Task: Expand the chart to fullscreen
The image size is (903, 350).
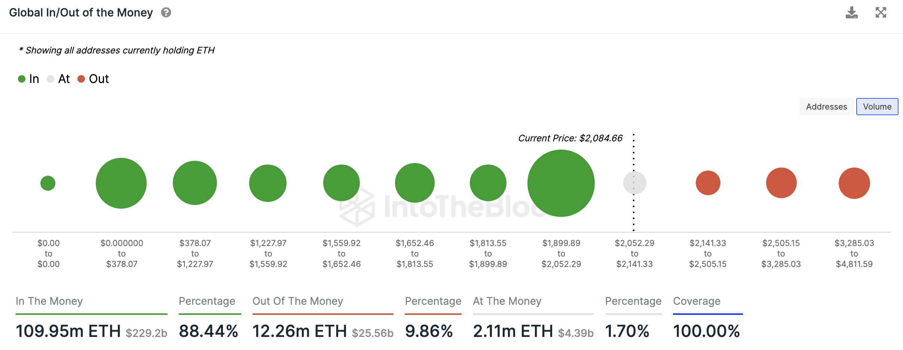Action: 881,13
